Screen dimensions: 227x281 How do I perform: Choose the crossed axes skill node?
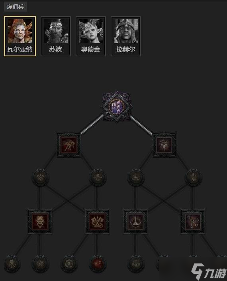[98, 222]
